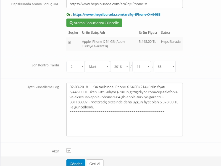Click the Ürün Satış Adı column header
The image size is (221, 166).
pyautogui.click(x=93, y=33)
